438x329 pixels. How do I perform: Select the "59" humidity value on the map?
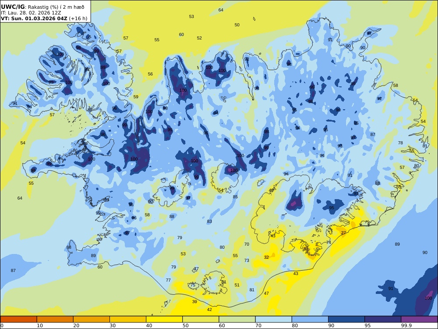(136, 97)
